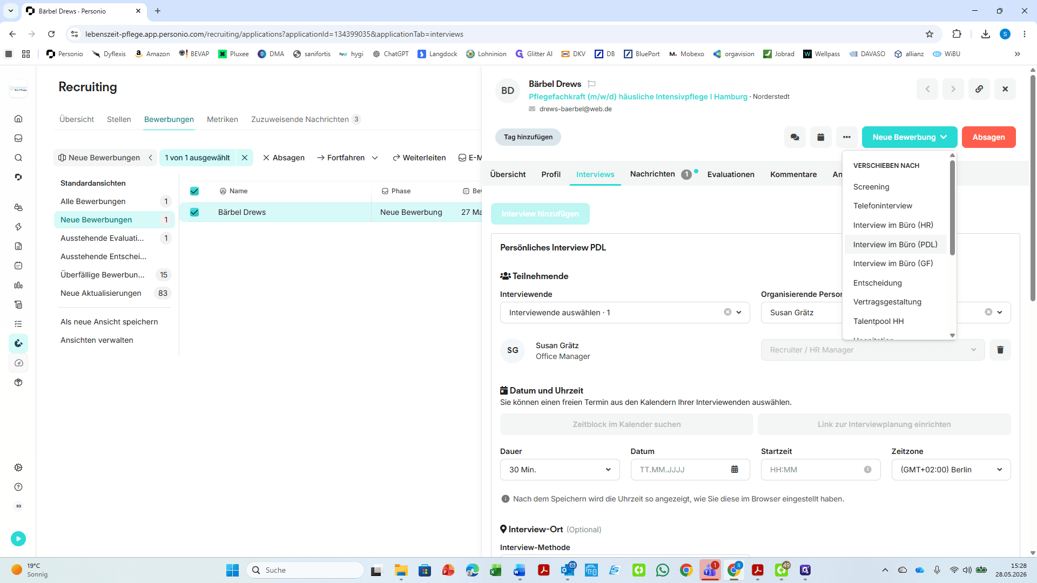
Task: Open the Recruiting icon in left sidebar
Action: pyautogui.click(x=18, y=343)
